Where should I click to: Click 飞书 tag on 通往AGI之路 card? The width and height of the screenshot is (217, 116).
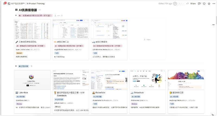point(172,104)
